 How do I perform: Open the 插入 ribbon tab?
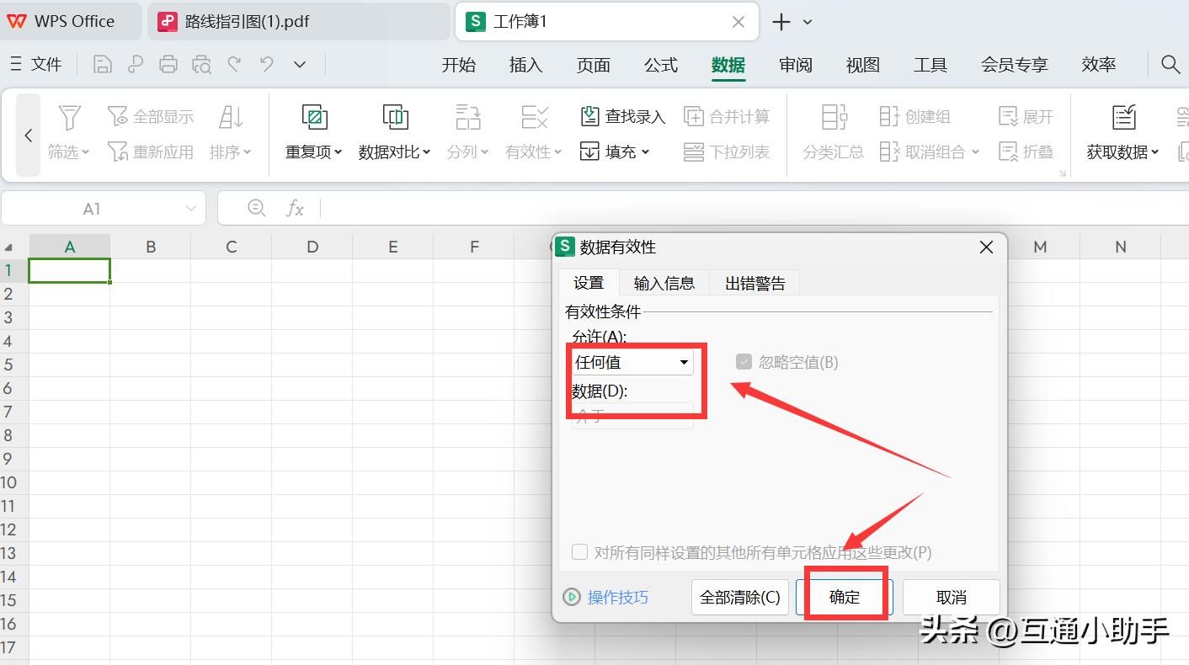pyautogui.click(x=525, y=65)
